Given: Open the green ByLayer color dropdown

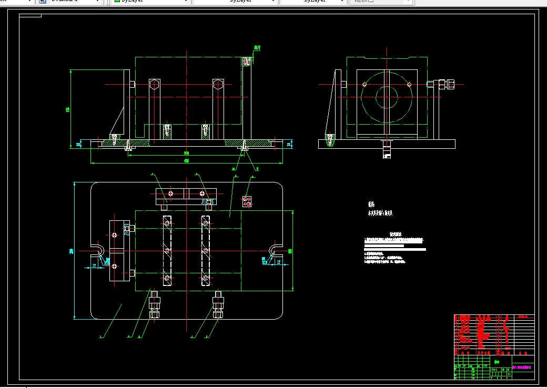Looking at the screenshot, I should coord(186,2).
